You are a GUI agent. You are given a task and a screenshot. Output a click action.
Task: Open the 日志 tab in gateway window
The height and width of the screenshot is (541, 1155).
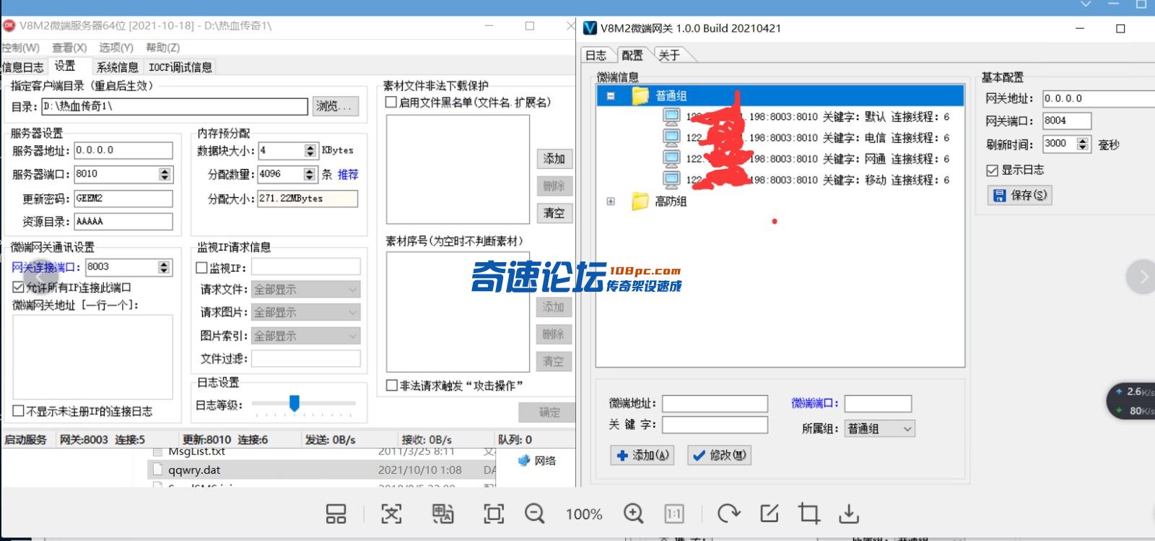596,56
